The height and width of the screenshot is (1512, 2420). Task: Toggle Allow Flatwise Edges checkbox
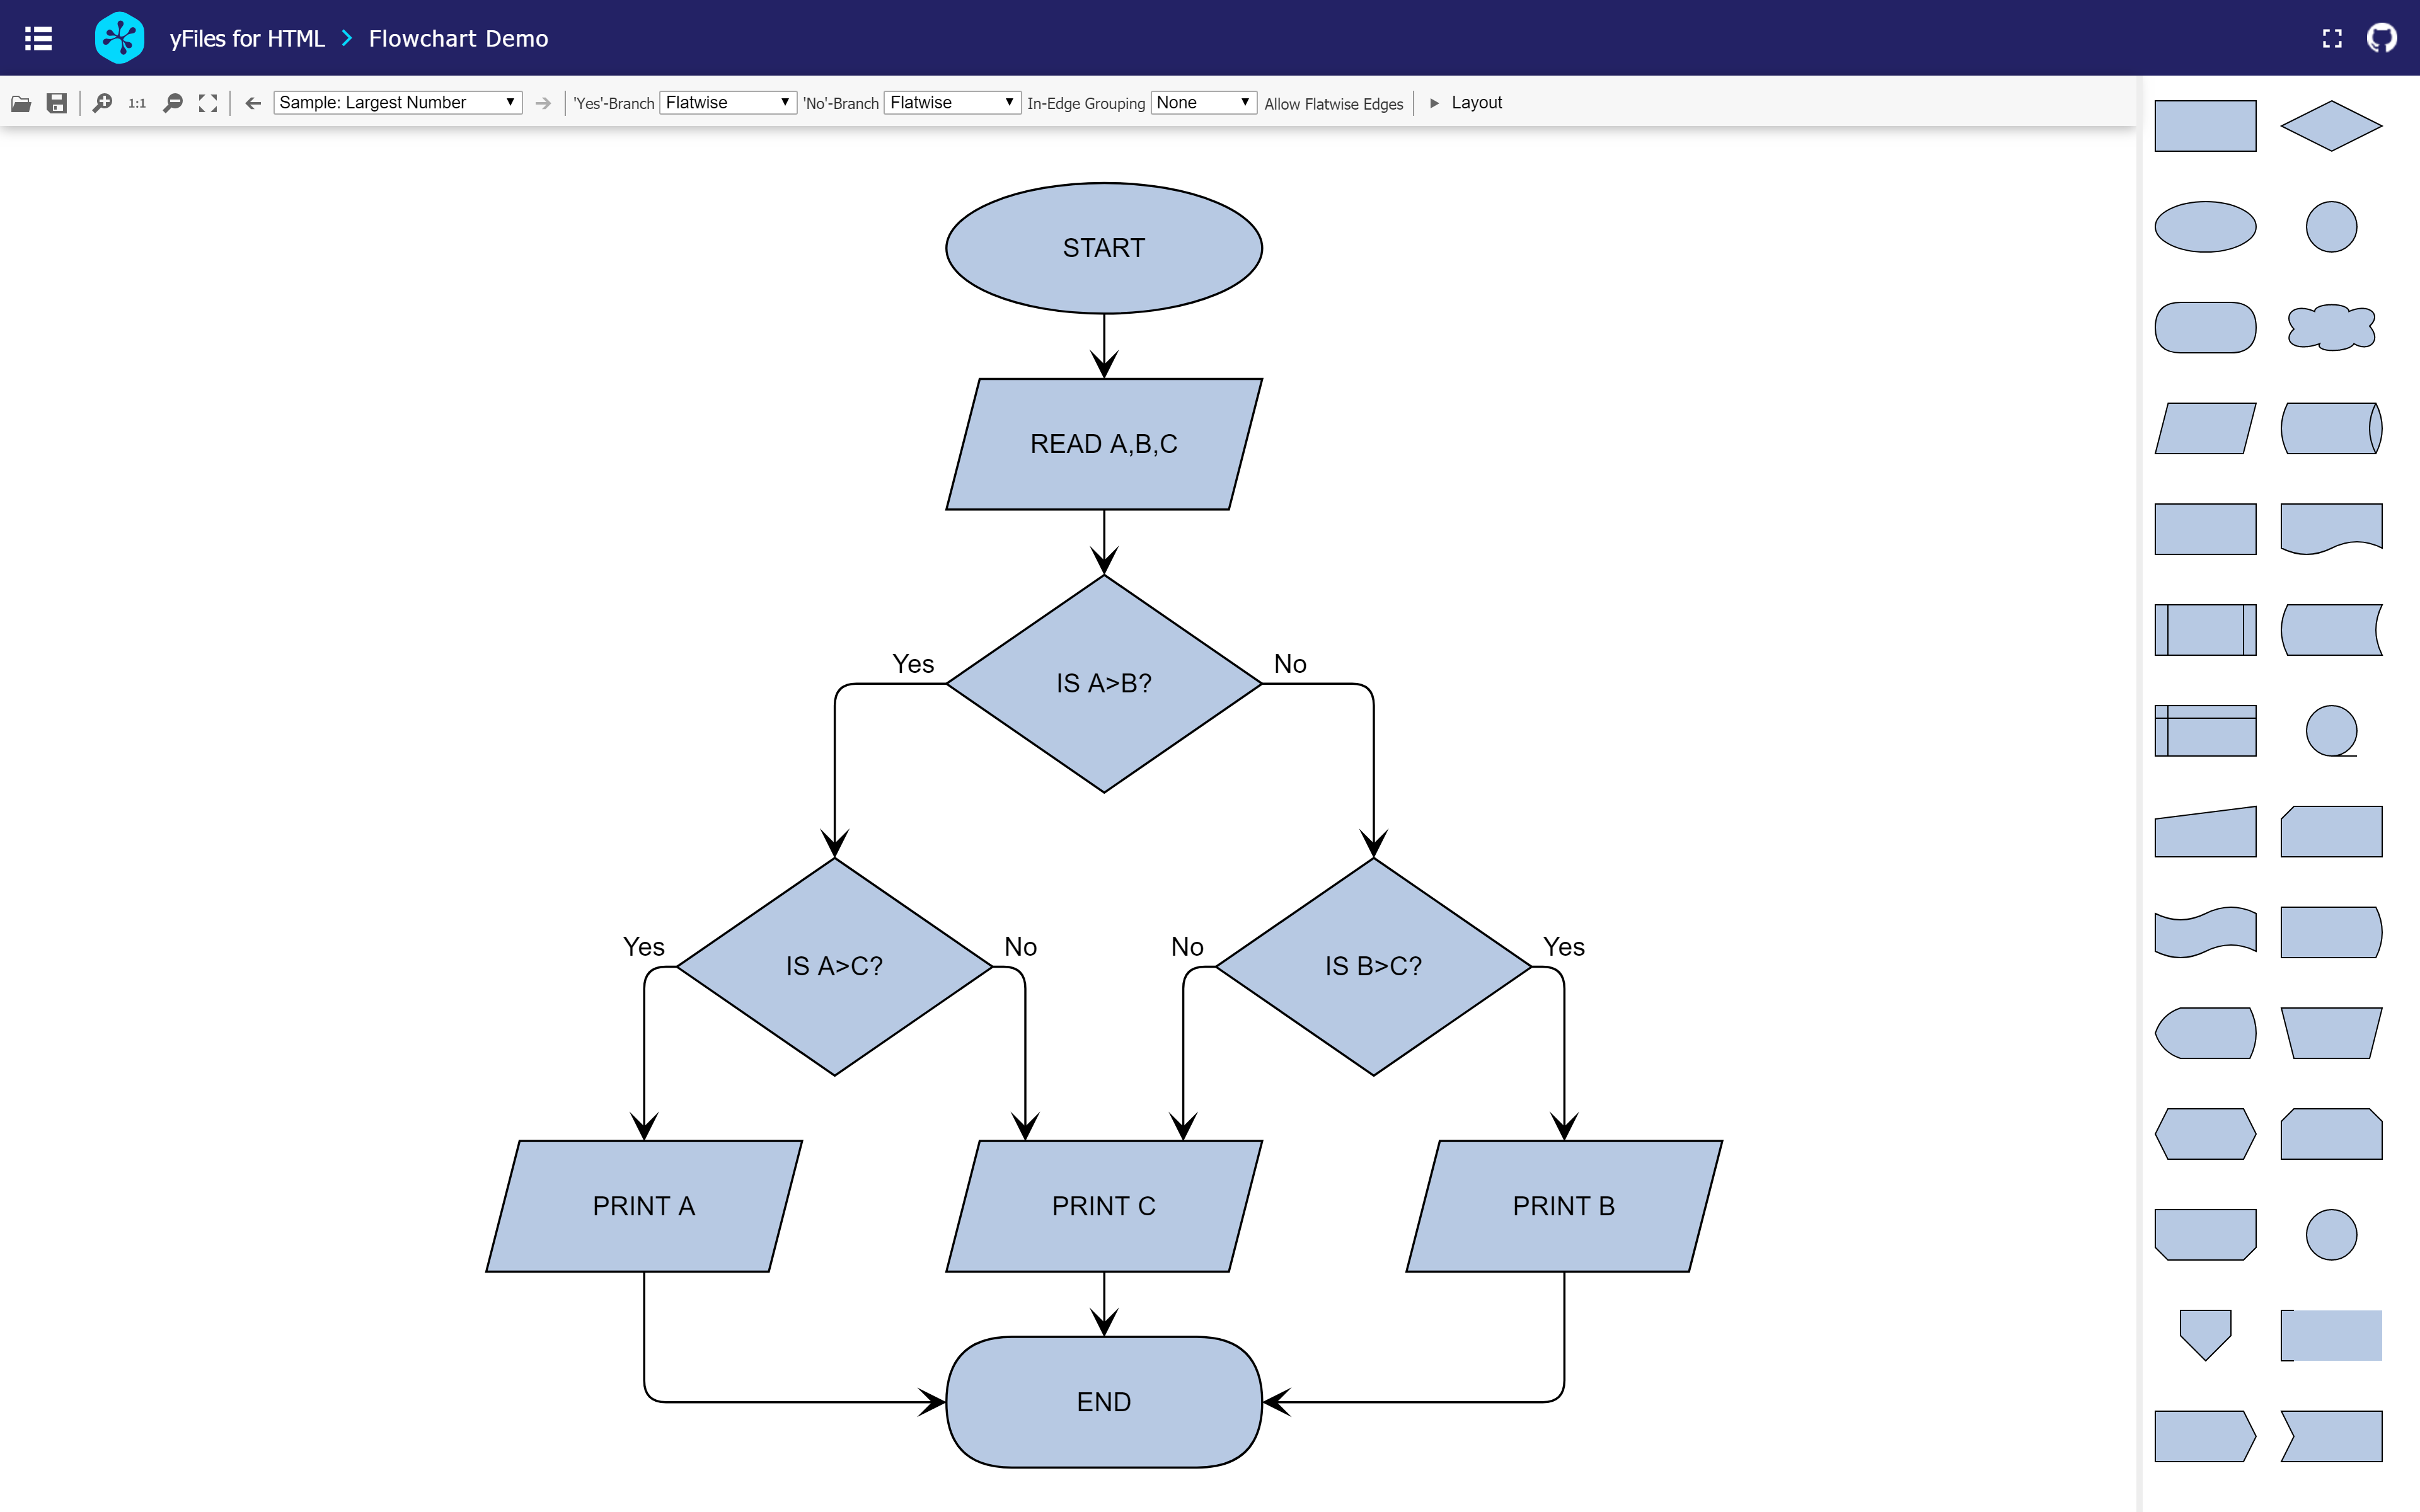click(1333, 103)
